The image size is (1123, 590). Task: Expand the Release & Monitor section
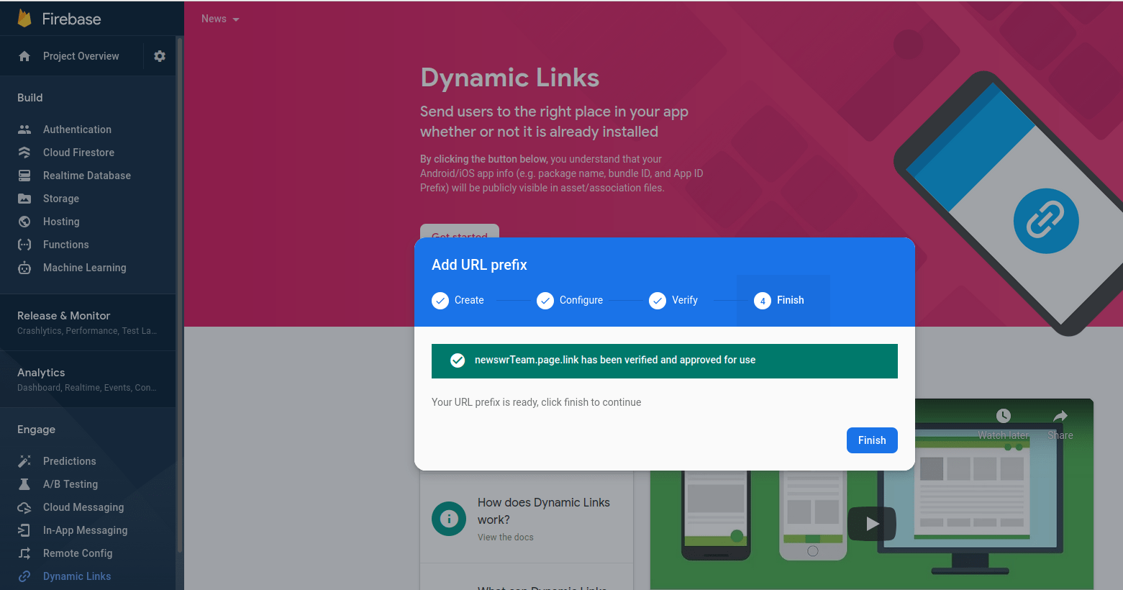pyautogui.click(x=88, y=322)
